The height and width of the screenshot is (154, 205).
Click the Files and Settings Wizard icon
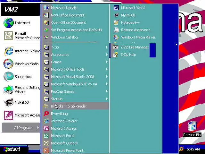pyautogui.click(x=9, y=90)
